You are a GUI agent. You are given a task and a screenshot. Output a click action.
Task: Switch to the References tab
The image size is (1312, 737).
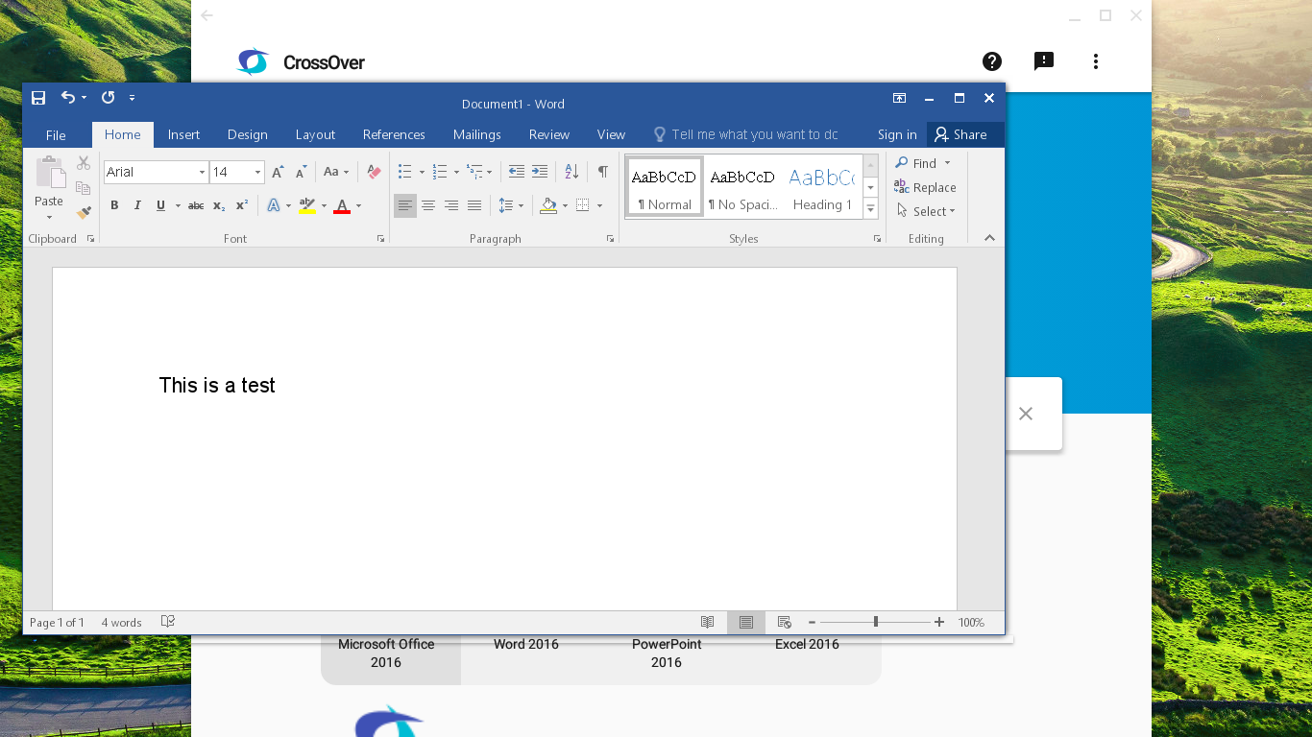coord(394,134)
